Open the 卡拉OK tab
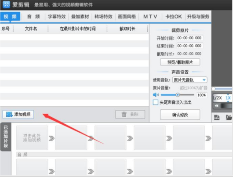 click(174, 17)
